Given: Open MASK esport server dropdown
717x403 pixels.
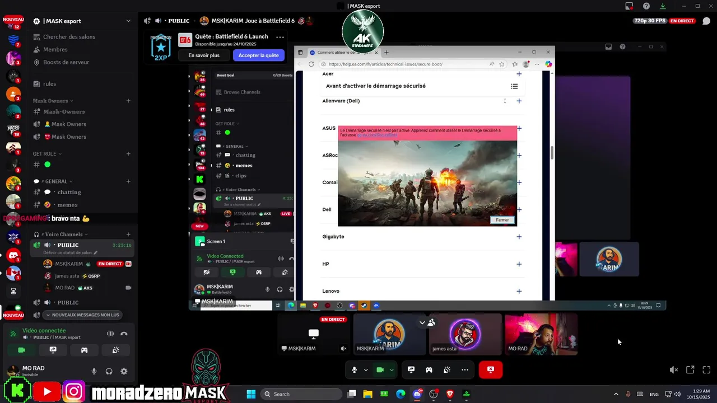Looking at the screenshot, I should click(x=128, y=21).
